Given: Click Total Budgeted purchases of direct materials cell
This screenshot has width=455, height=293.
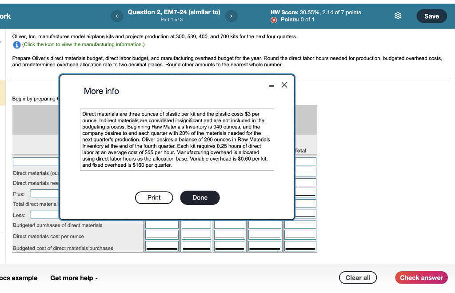Looking at the screenshot, I should [300, 225].
